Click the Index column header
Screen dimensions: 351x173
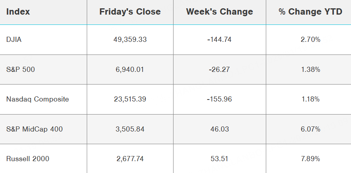18,12
